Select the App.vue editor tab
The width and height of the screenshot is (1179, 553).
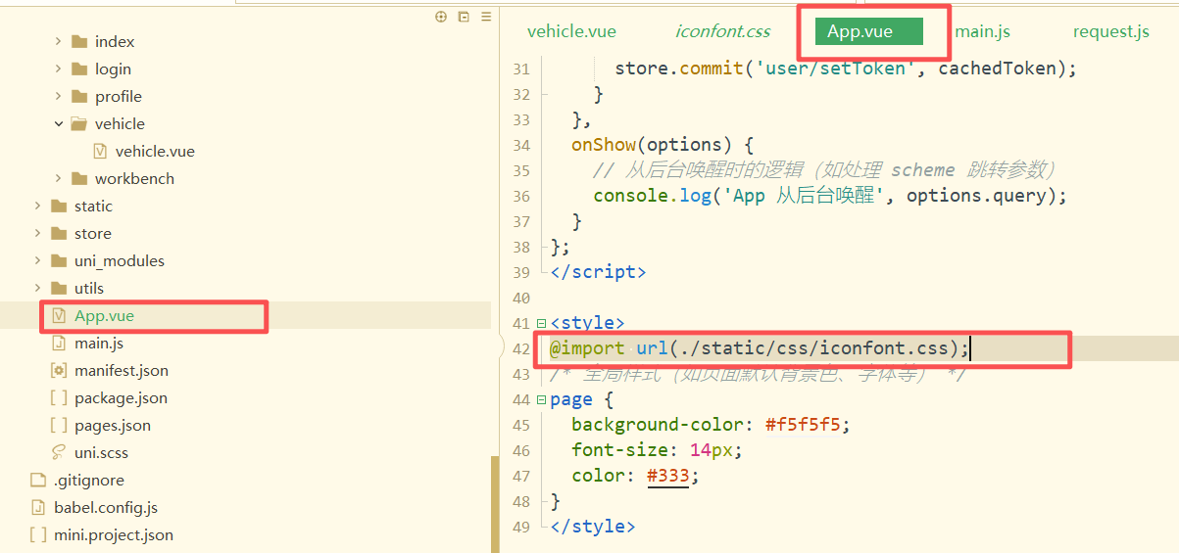coord(869,31)
